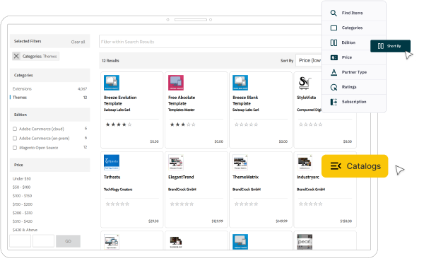
Task: Enable Adobe Commerce (on-prem) checkbox
Action: 15,138
